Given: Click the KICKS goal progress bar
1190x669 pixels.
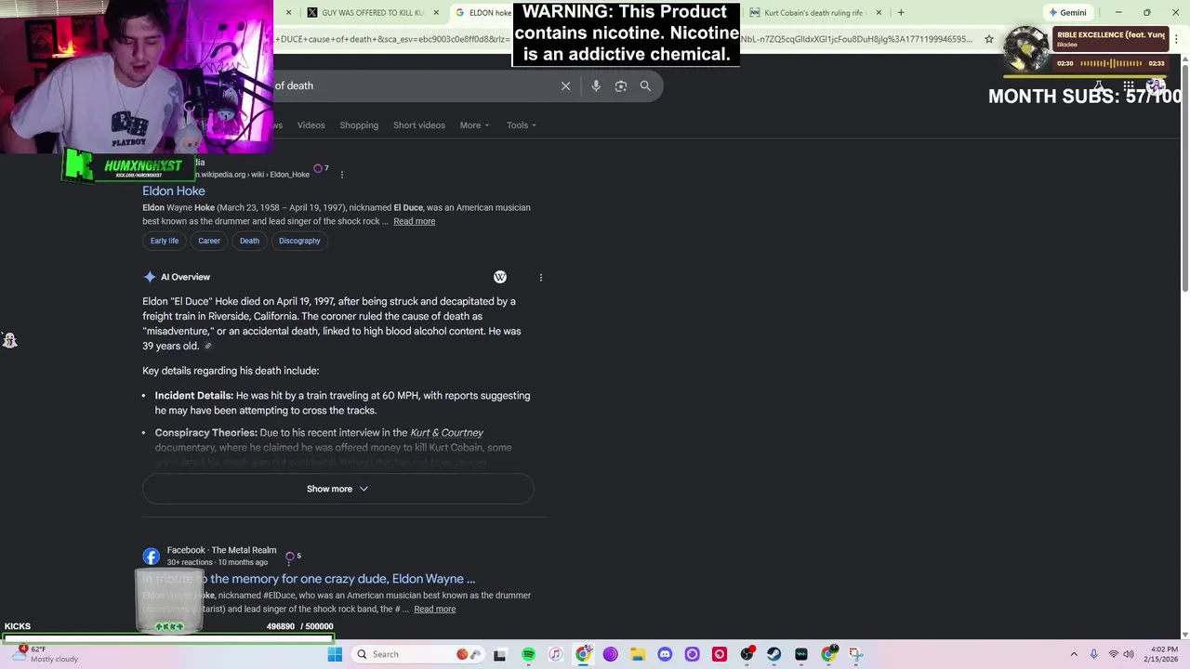Looking at the screenshot, I should point(167,638).
